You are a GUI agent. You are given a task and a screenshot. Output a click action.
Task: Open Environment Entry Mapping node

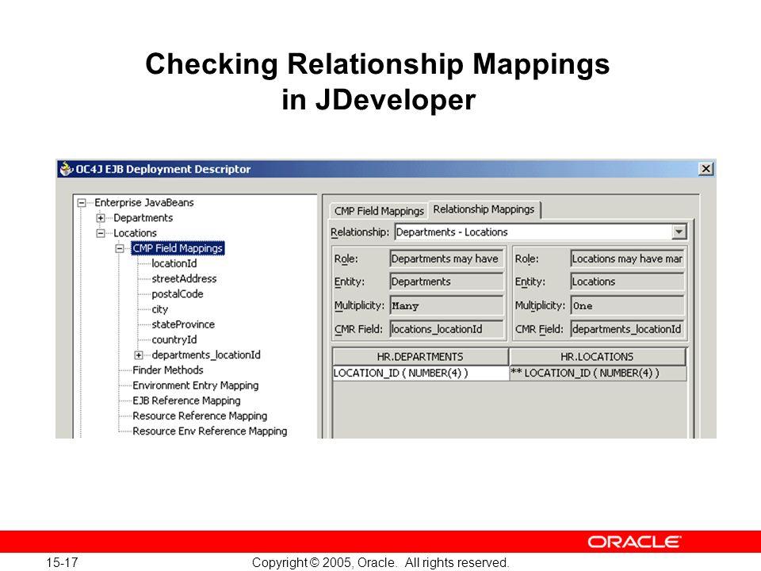click(196, 385)
